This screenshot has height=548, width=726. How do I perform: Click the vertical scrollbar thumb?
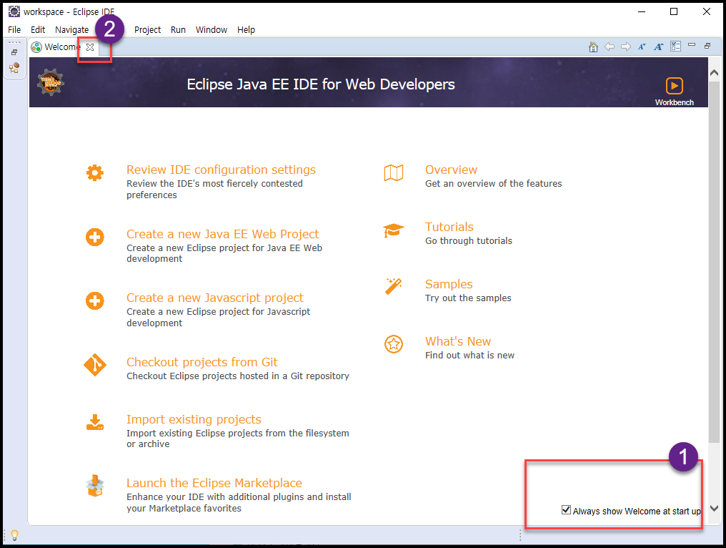(x=714, y=262)
